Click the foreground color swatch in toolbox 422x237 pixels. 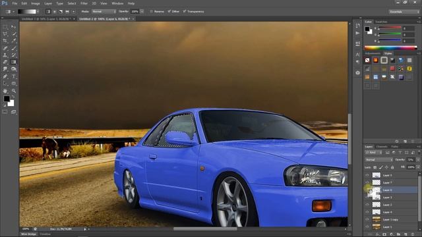7,99
